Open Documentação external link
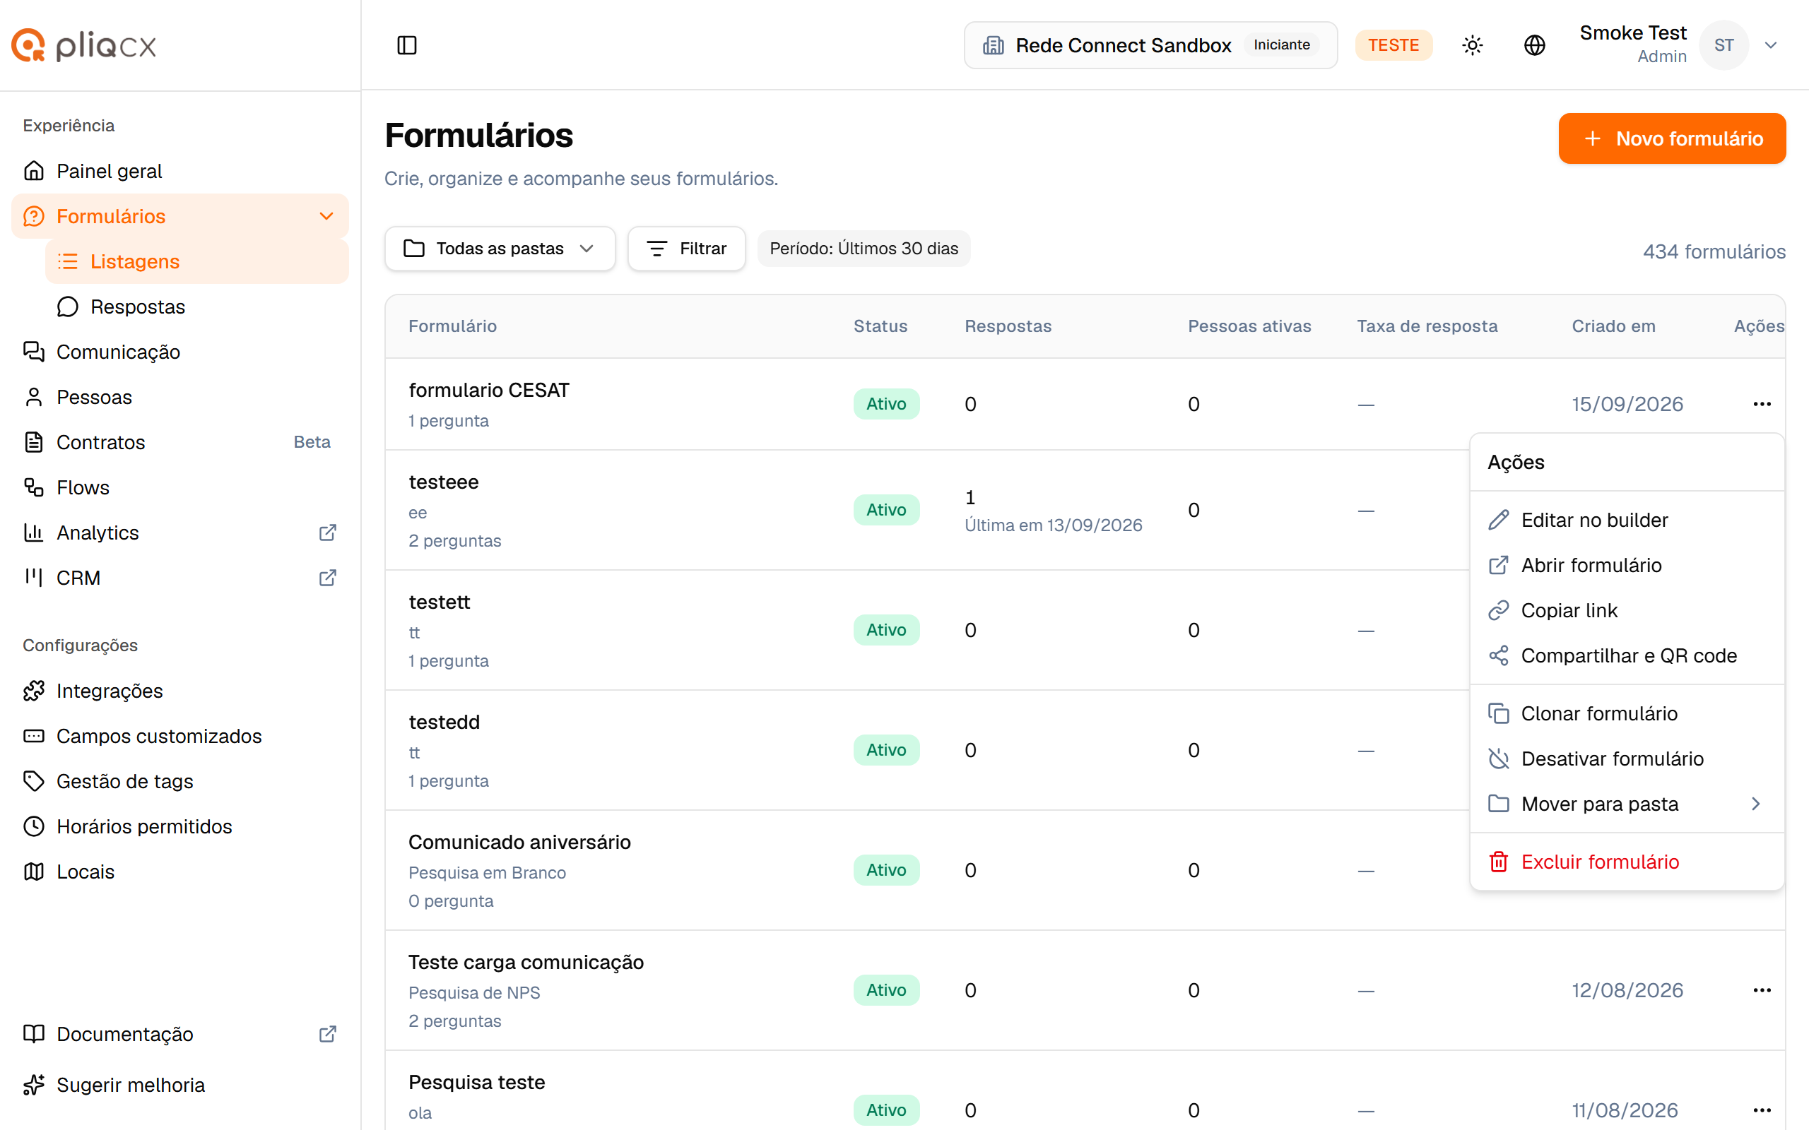Viewport: 1809px width, 1130px height. pos(180,1033)
